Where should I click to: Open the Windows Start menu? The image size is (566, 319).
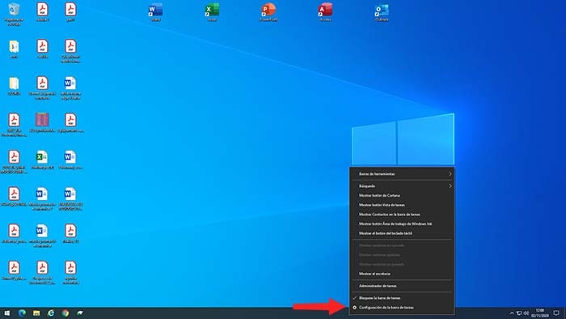pos(6,313)
